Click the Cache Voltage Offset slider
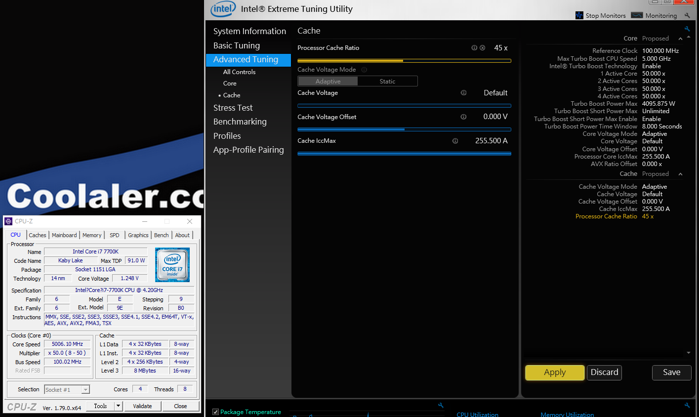Viewport: 699px width, 417px height. 404,129
